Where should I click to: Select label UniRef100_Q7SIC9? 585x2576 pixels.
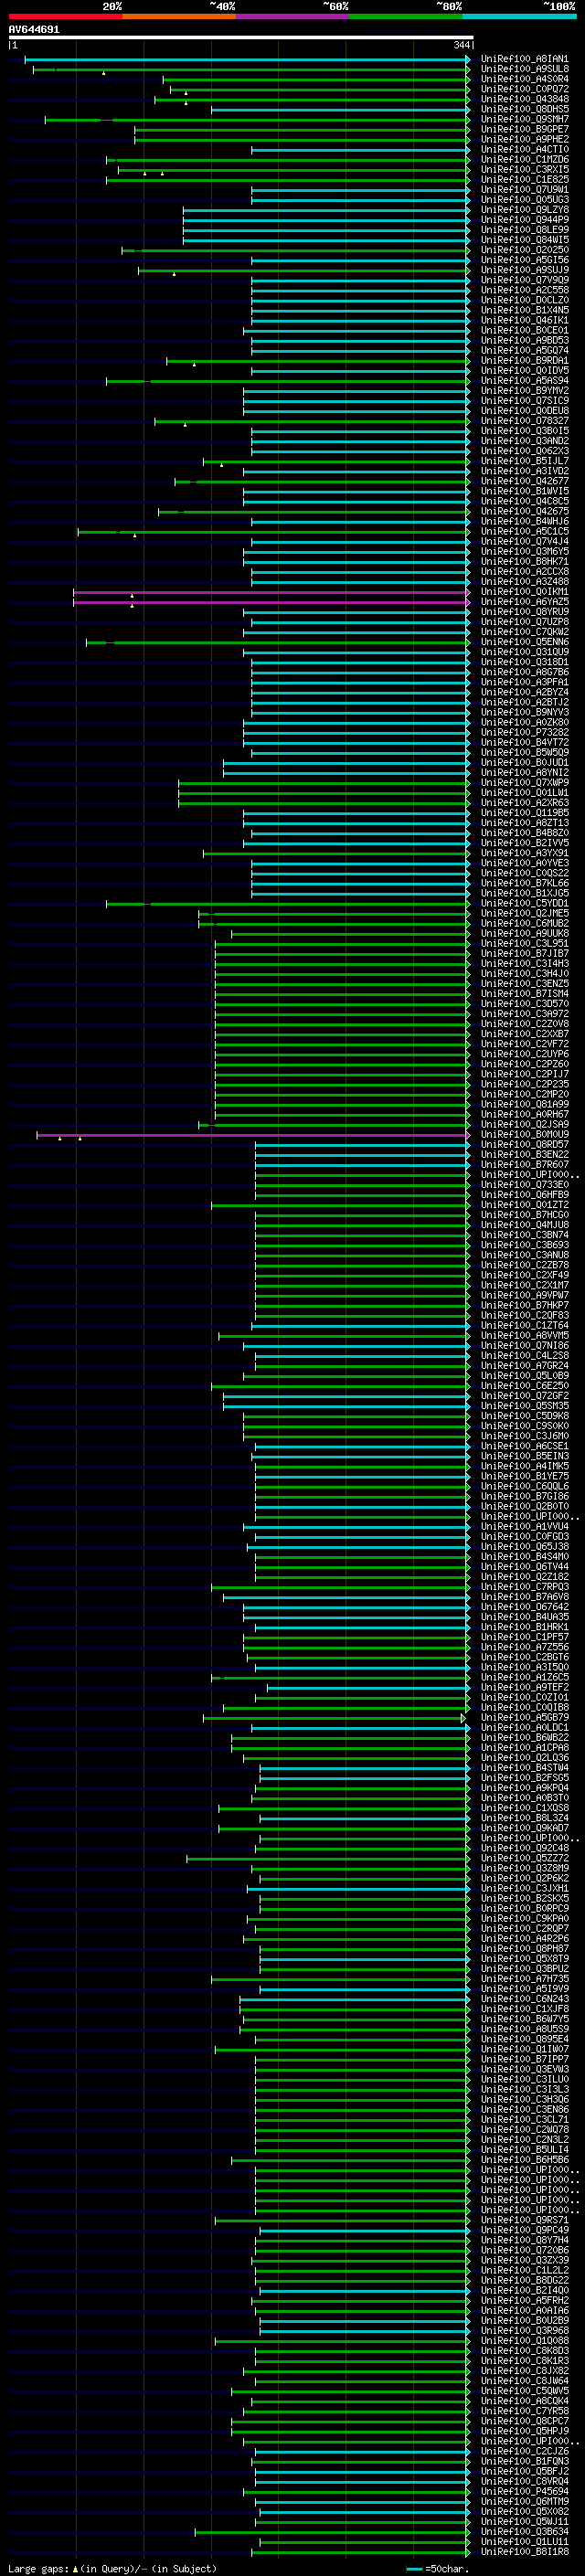[524, 401]
